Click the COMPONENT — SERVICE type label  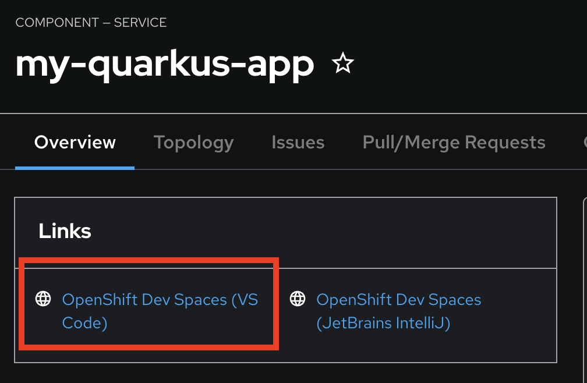pyautogui.click(x=91, y=23)
